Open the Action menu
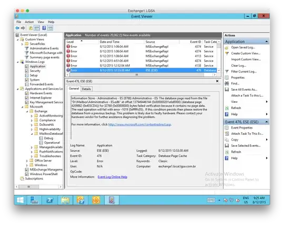 point(29,22)
